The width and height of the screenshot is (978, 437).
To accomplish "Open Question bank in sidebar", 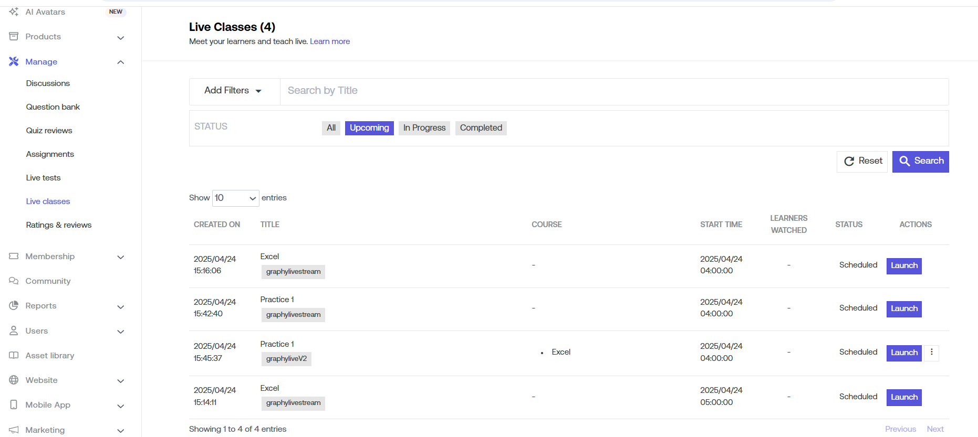I will [x=53, y=107].
